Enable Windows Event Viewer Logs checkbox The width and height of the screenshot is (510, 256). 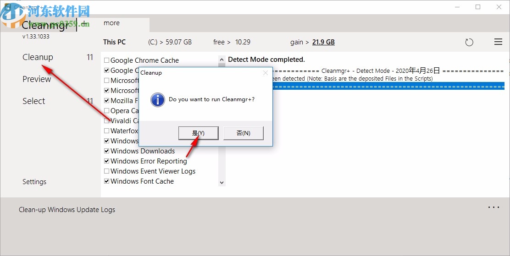click(107, 171)
